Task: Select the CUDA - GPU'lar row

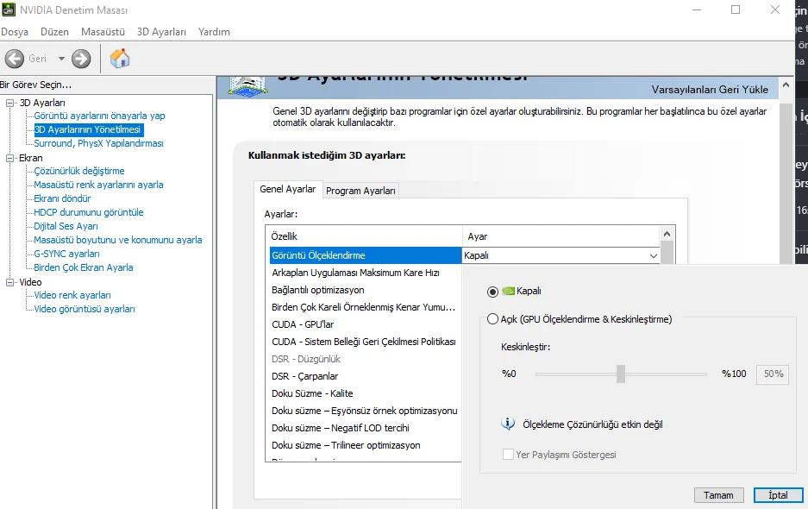Action: [x=366, y=324]
